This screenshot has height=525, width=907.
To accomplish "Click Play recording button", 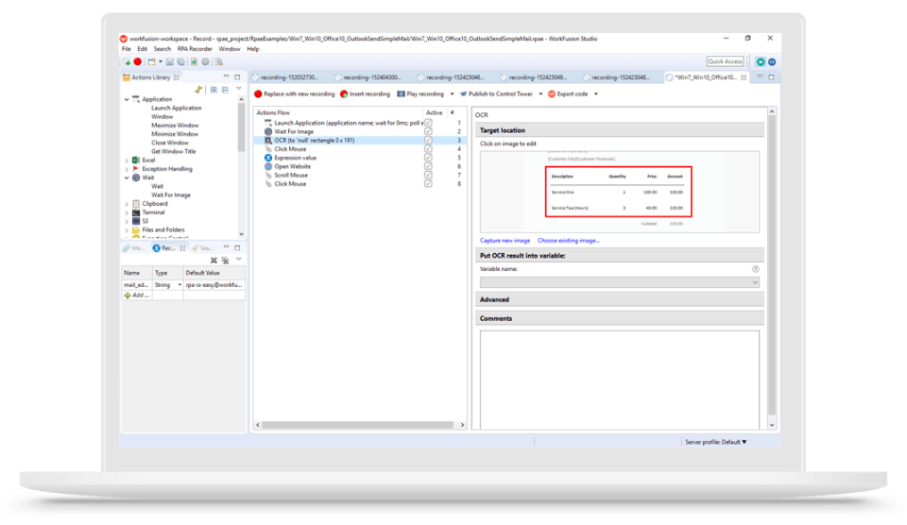I will coord(420,94).
